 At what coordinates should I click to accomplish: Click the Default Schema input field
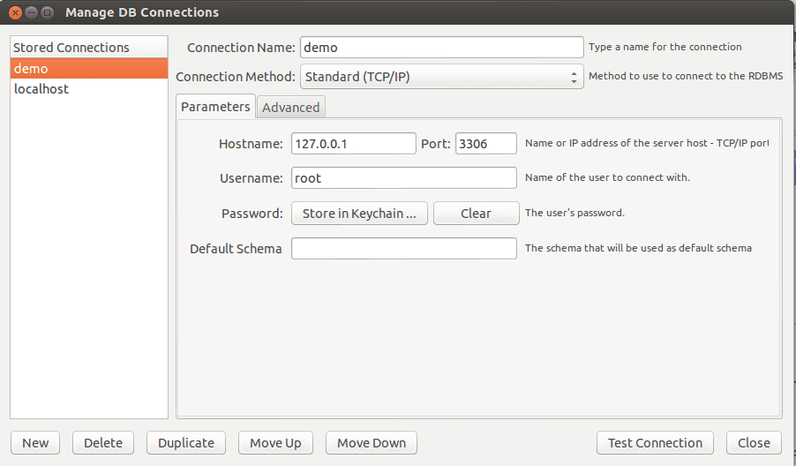404,248
